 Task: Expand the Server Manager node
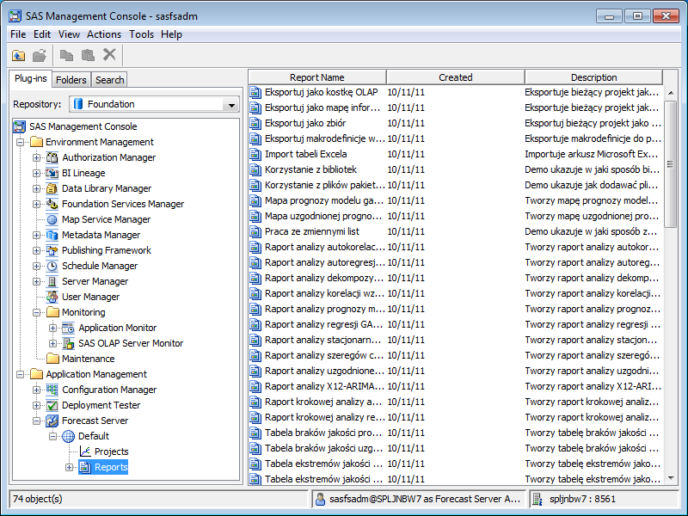(36, 281)
